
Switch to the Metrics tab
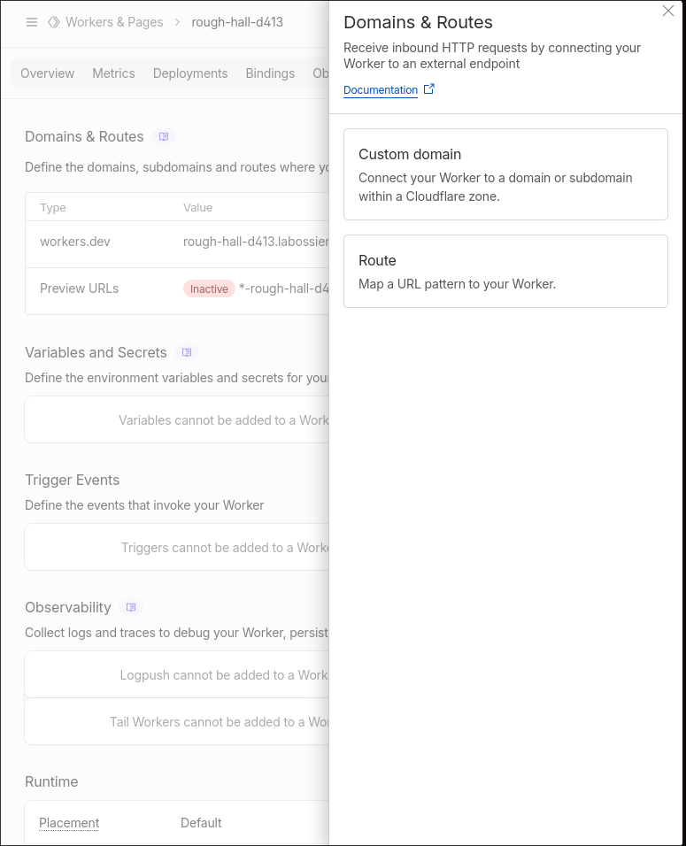tap(113, 73)
